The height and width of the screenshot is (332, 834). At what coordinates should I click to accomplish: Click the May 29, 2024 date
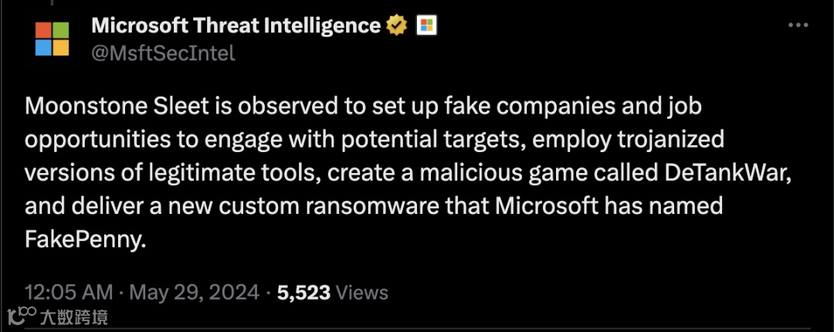pos(194,293)
